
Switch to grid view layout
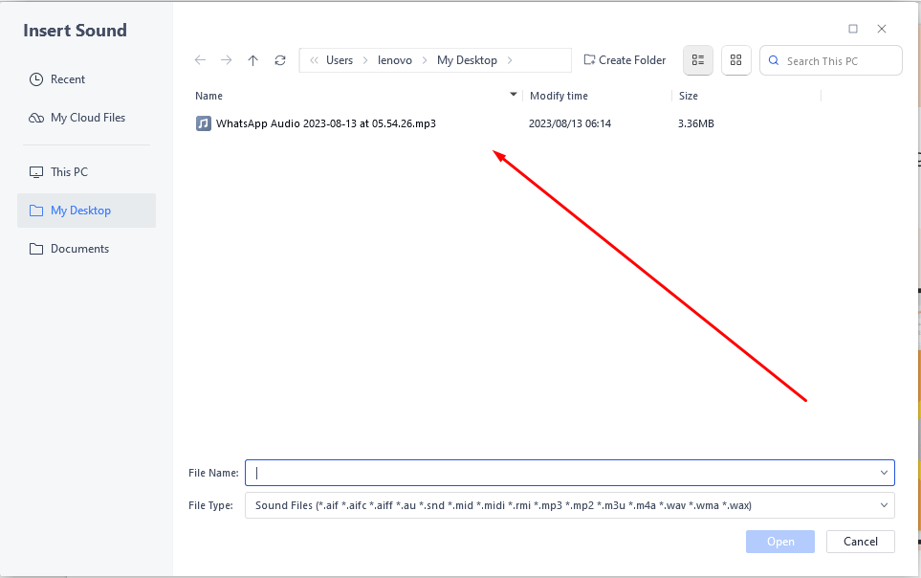[735, 59]
